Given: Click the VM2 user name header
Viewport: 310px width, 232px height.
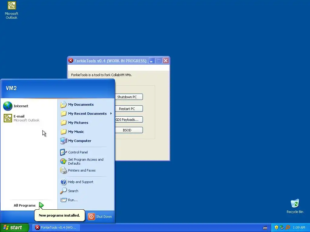Looking at the screenshot, I should [x=11, y=88].
